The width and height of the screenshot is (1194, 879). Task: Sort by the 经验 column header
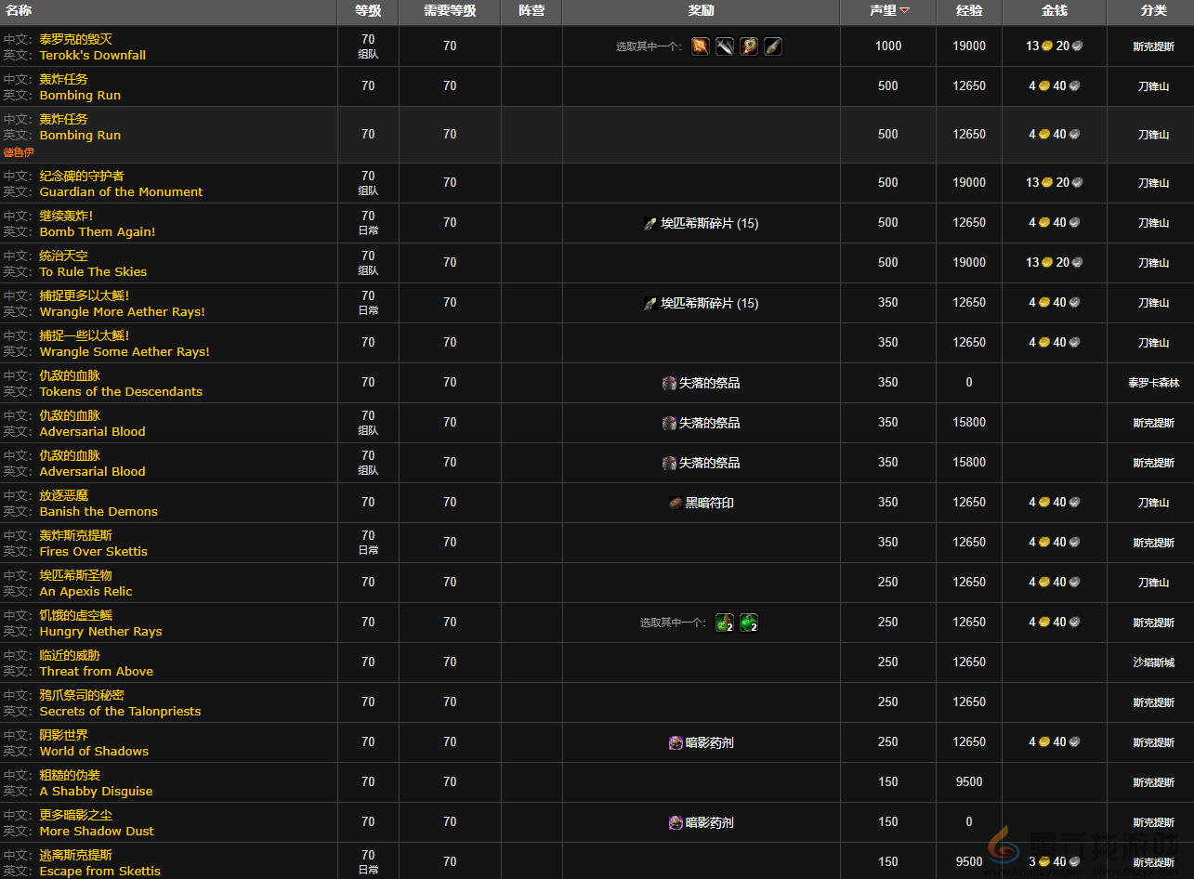[969, 11]
